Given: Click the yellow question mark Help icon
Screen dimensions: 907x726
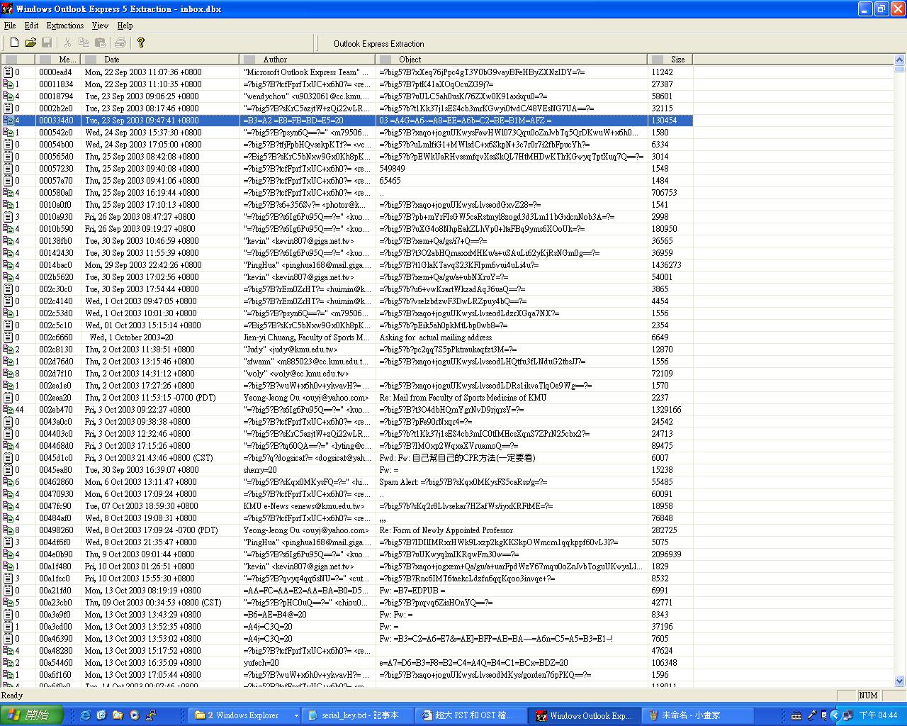Looking at the screenshot, I should 141,43.
